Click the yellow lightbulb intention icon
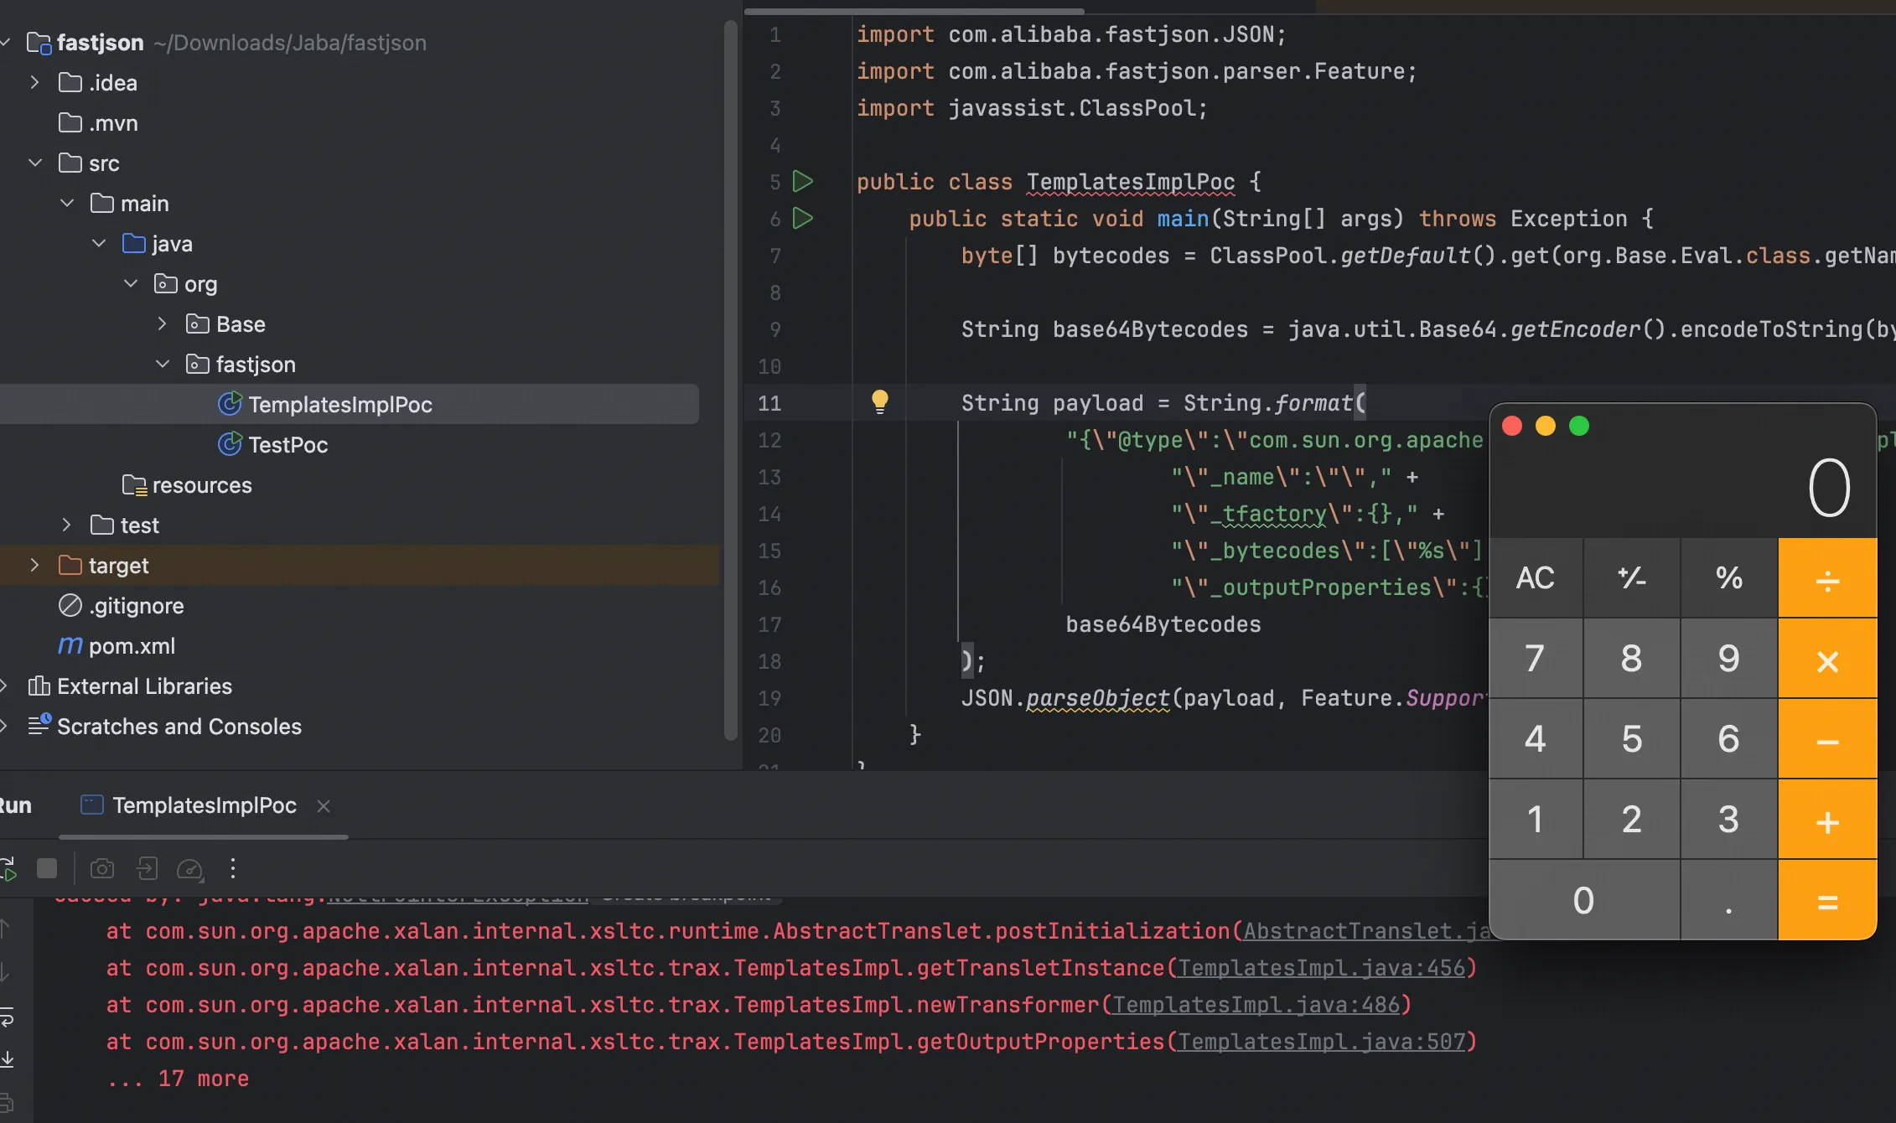The height and width of the screenshot is (1123, 1896). click(x=879, y=401)
